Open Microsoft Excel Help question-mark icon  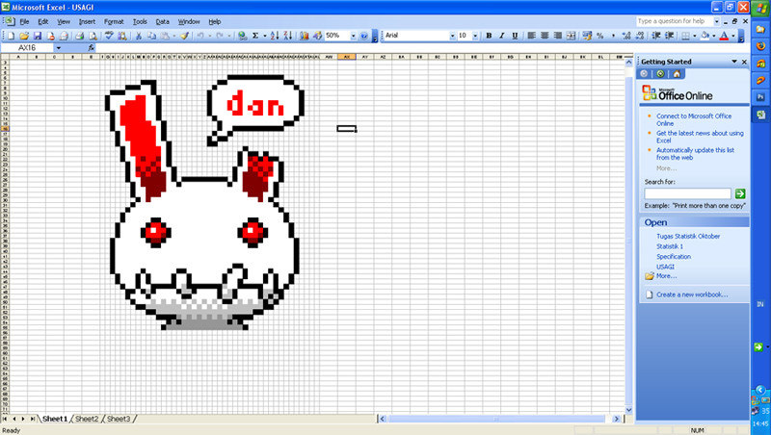(364, 36)
